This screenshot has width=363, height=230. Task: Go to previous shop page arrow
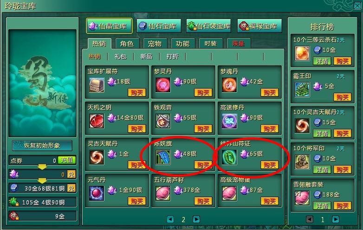[x=170, y=219]
